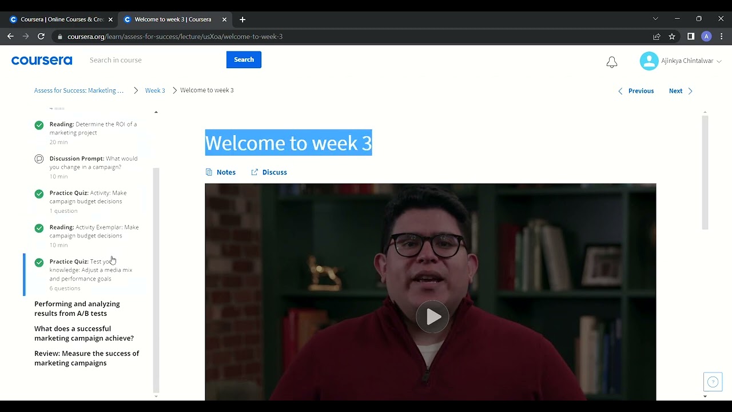
Task: Click the Next right chevron icon
Action: 690,91
